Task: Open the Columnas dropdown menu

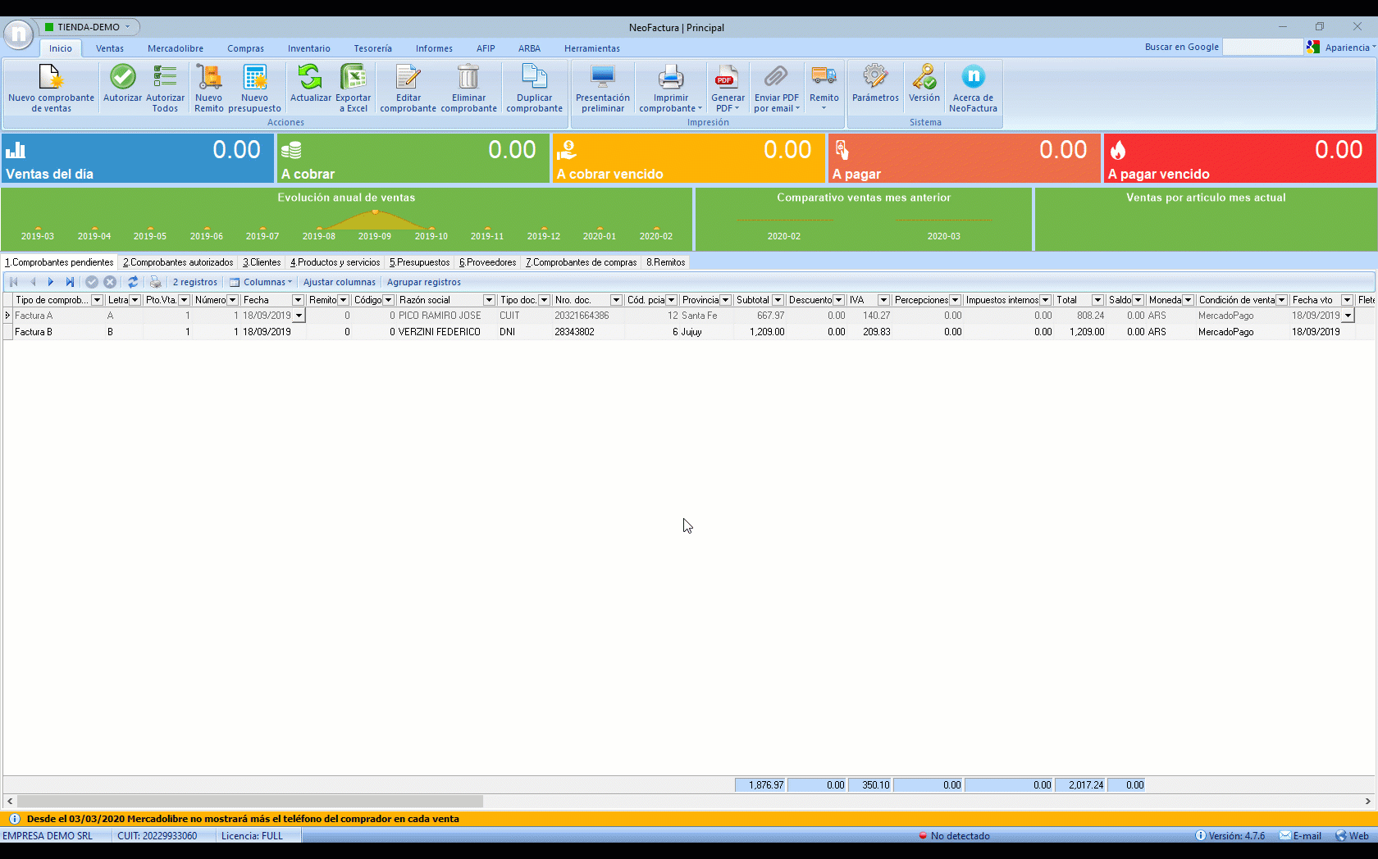Action: [x=262, y=282]
